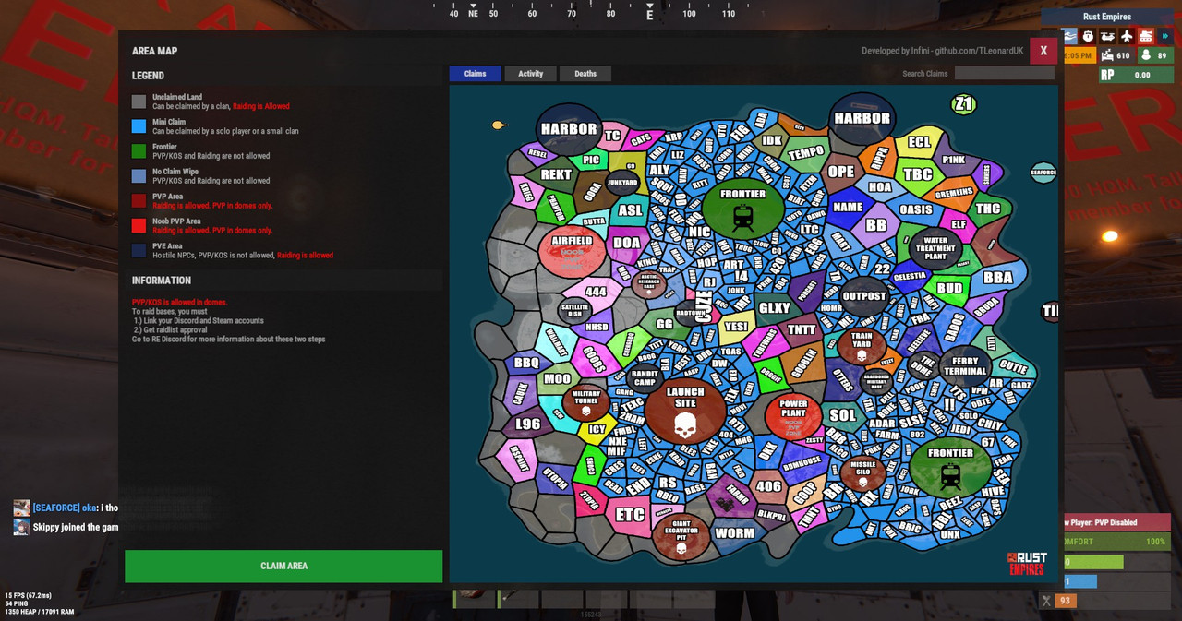Open the Activity tab

pos(530,74)
